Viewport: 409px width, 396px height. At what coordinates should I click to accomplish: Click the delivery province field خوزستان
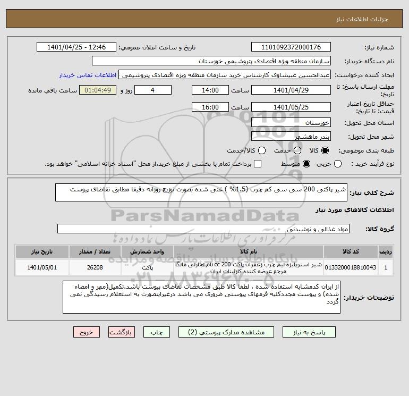291,122
